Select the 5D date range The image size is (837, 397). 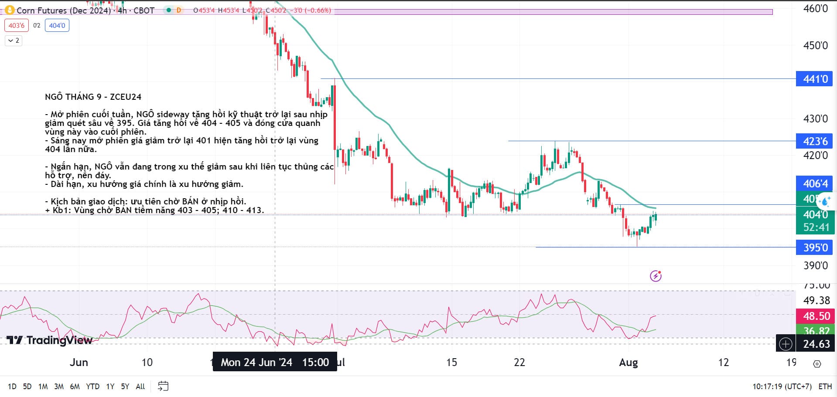[x=27, y=387]
